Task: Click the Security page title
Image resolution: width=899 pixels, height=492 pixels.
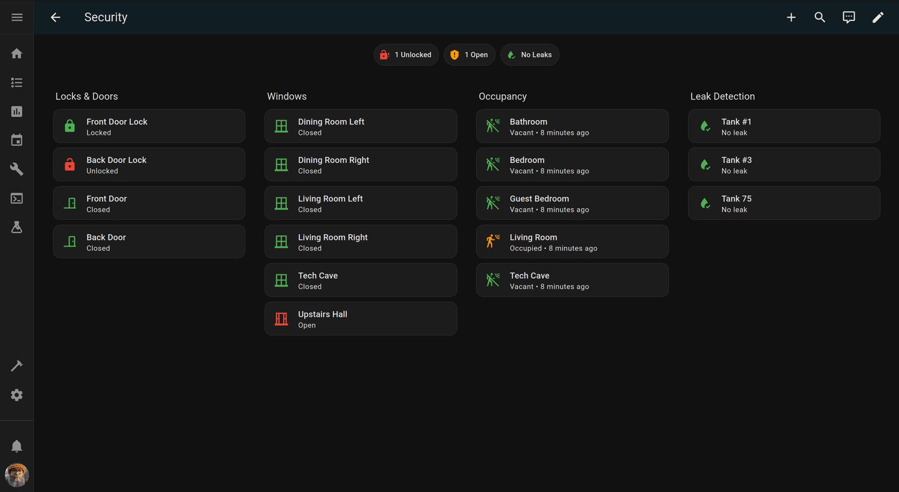Action: 106,17
